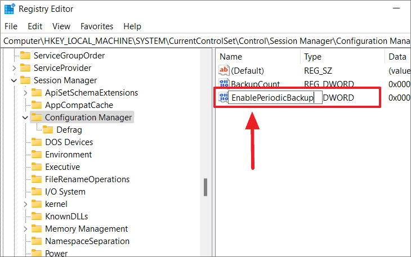Collapse the Configuration Manager node
The height and width of the screenshot is (257, 411).
tap(25, 118)
